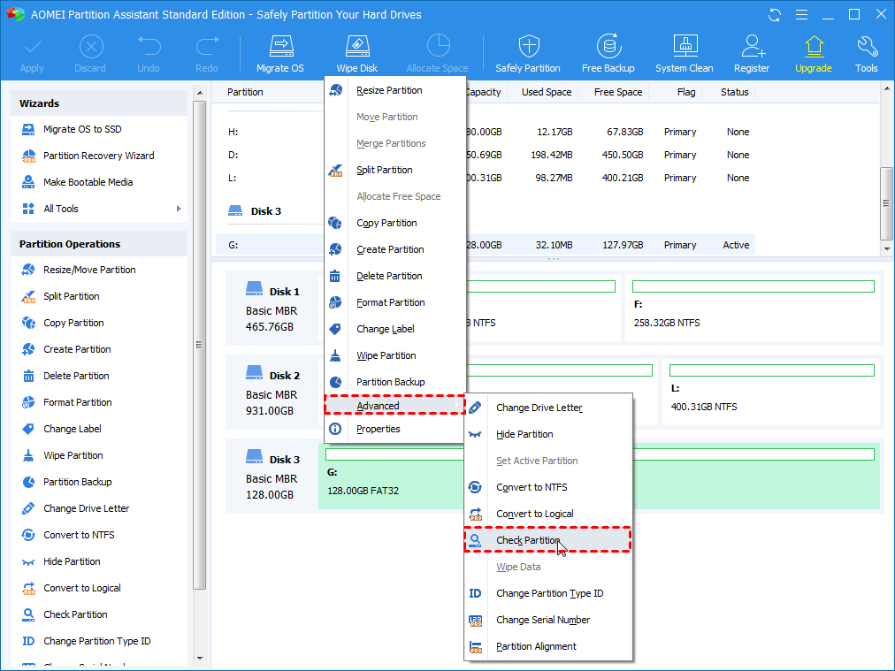Screen dimensions: 895x671
Task: Choose Create Partition in context menu
Action: (x=394, y=249)
